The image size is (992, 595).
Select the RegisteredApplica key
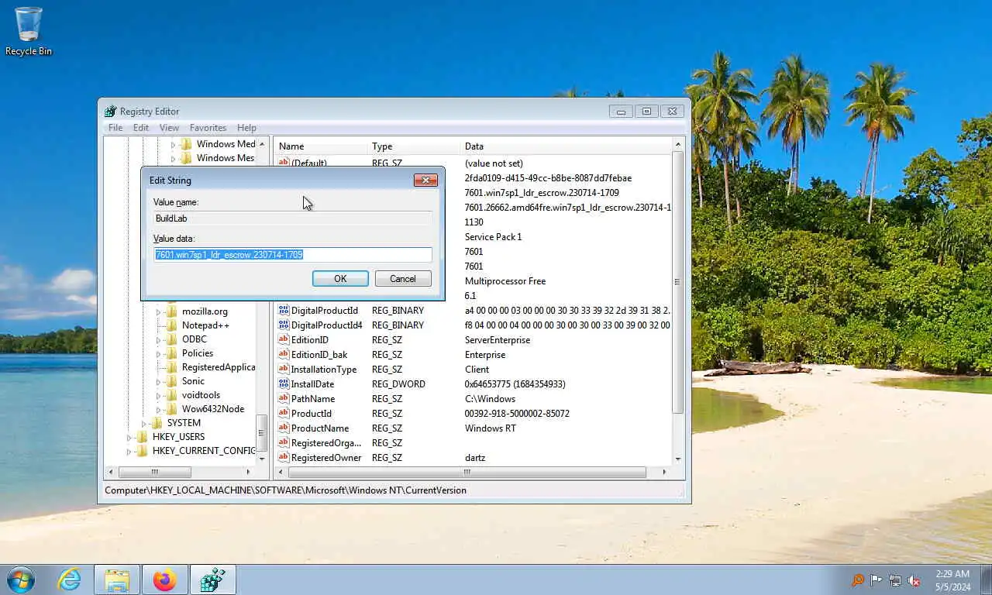click(219, 367)
